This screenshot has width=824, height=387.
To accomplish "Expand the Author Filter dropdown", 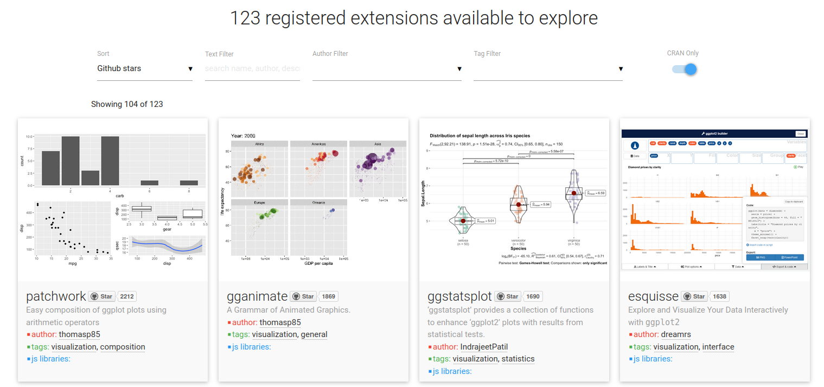I will 387,69.
